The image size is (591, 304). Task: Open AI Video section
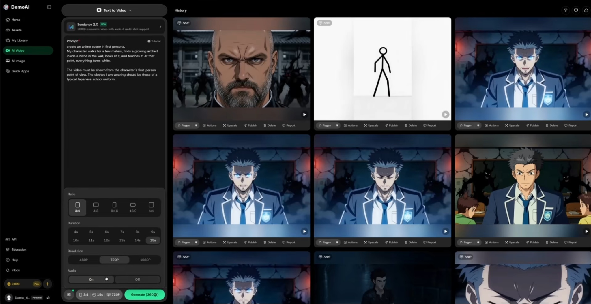[28, 50]
